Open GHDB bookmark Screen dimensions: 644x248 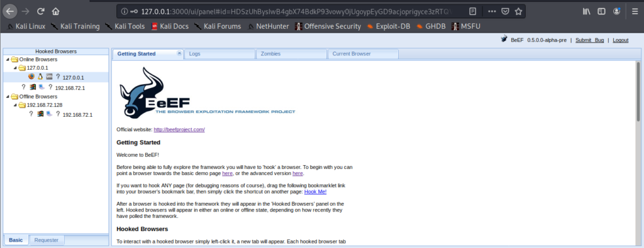(x=431, y=26)
